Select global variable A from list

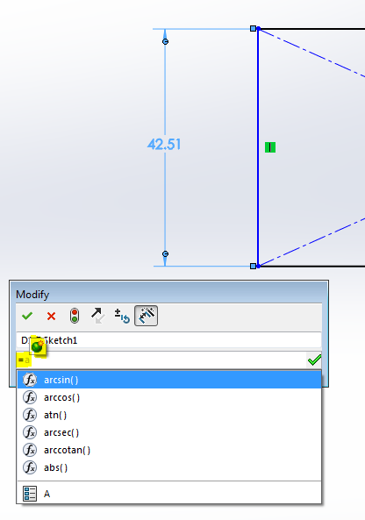169,494
